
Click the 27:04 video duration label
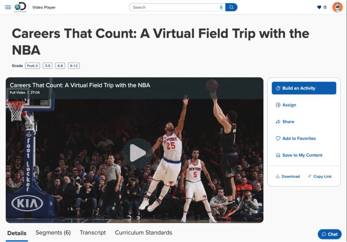click(x=35, y=93)
